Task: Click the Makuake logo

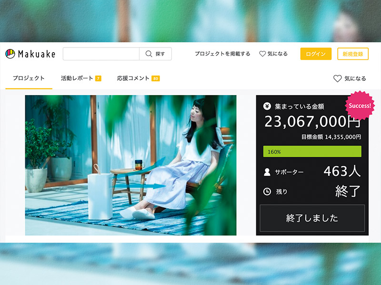Action: tap(31, 54)
